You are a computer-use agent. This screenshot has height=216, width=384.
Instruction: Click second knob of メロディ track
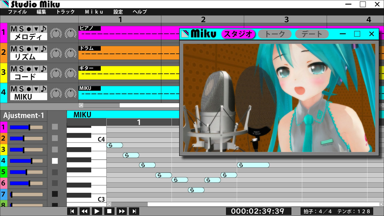click(x=70, y=33)
